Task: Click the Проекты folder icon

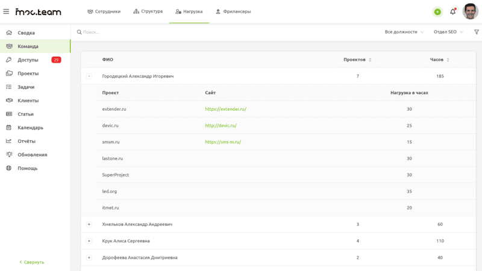Action: [9, 73]
